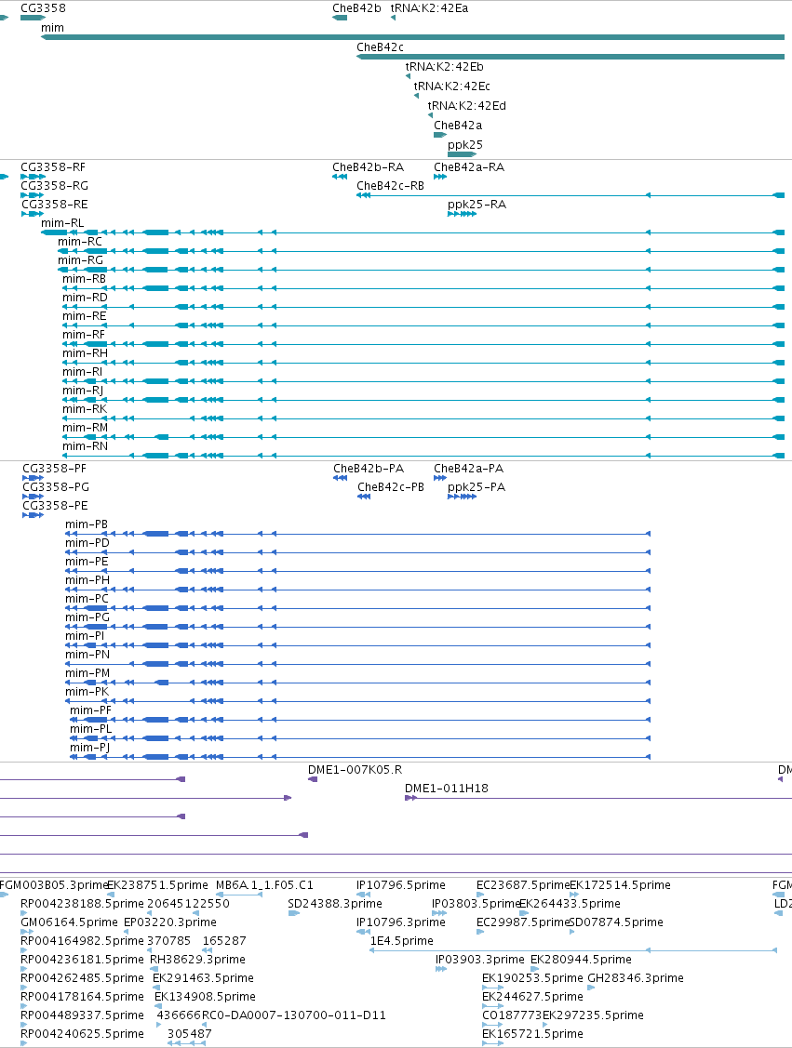Screen dimensions: 792x1048
Task: Open the DME1-007K05.R clone label
Action: click(355, 770)
